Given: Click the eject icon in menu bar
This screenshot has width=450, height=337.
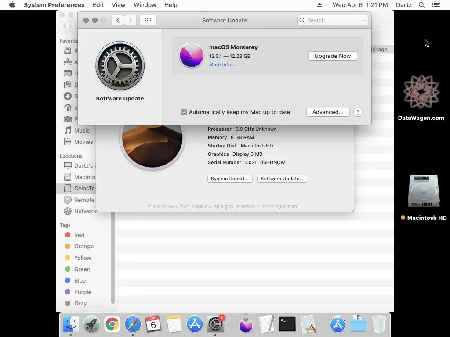Looking at the screenshot, I should coord(320,5).
